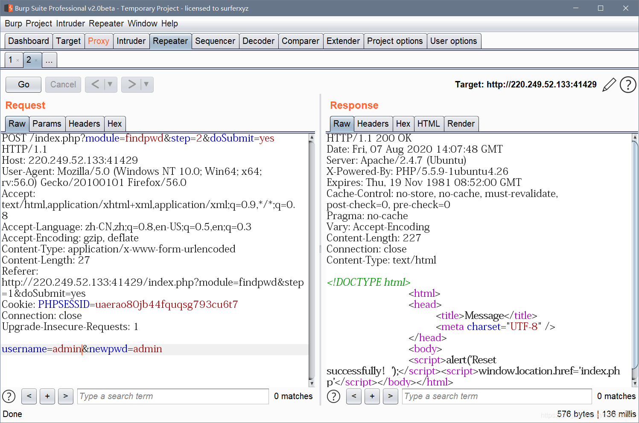
Task: Open the history forward dropdown arrow
Action: tap(147, 84)
